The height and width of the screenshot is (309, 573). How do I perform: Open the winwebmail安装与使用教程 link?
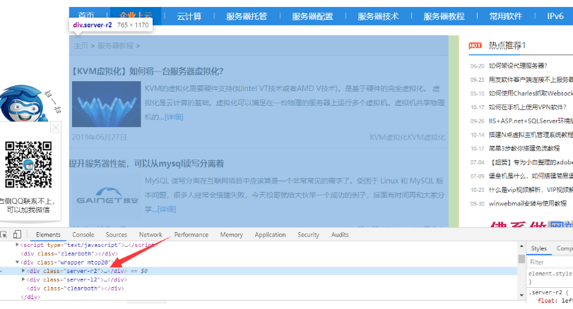click(527, 204)
